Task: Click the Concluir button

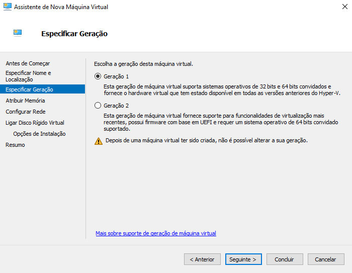Action: point(285,259)
